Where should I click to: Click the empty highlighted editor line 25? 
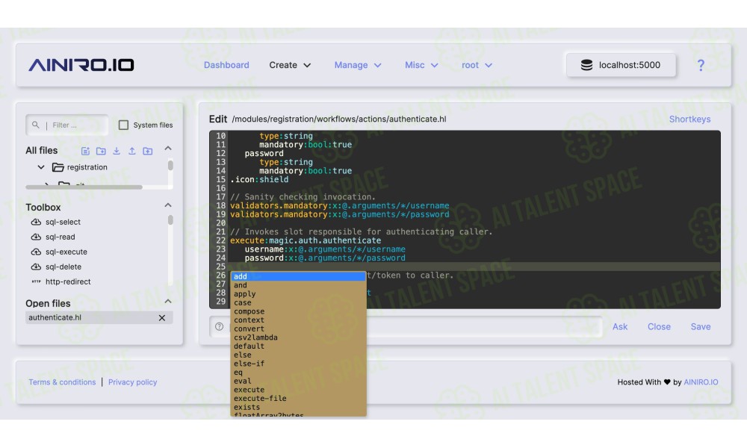pyautogui.click(x=474, y=267)
